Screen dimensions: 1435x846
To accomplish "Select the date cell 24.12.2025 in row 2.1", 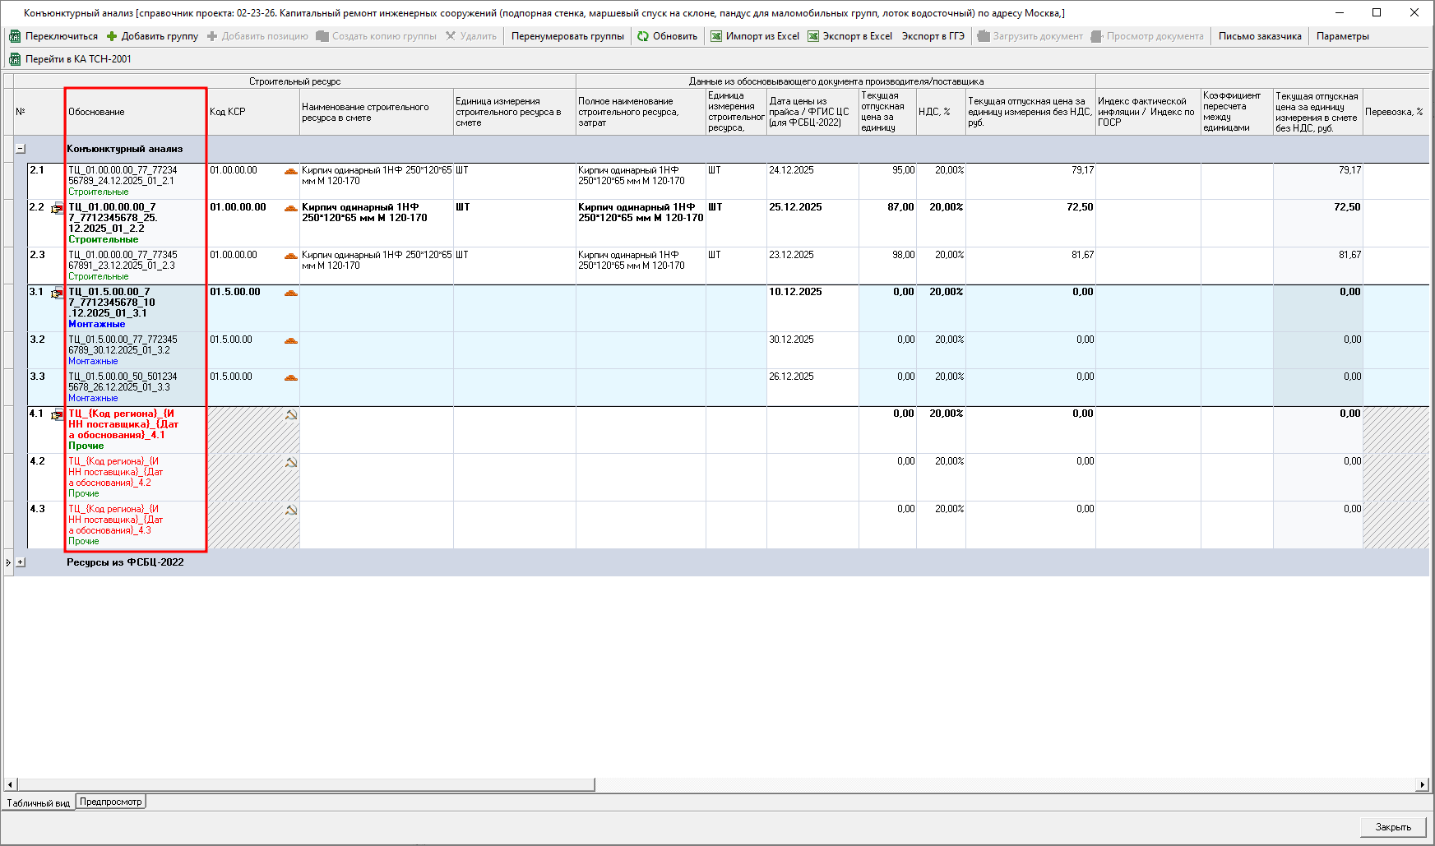I will [791, 170].
